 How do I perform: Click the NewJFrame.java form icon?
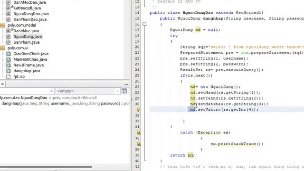tap(9, 65)
